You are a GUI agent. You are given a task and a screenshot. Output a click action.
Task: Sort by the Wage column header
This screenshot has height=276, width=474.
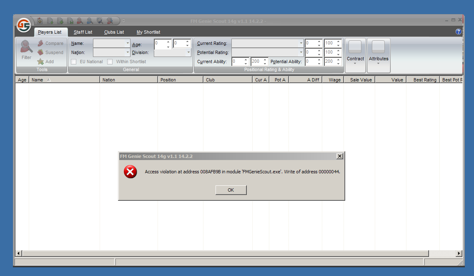point(333,80)
